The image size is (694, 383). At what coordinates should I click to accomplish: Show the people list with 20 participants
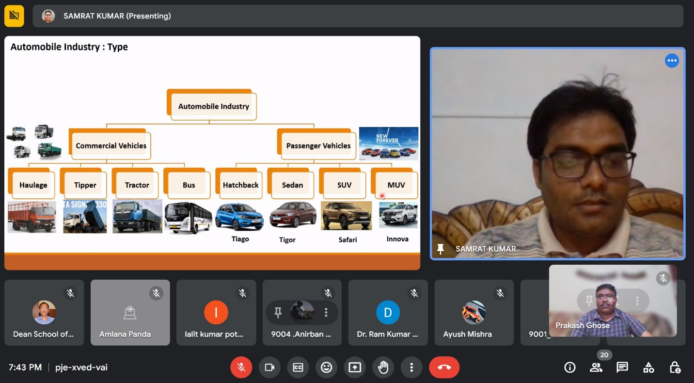(596, 367)
